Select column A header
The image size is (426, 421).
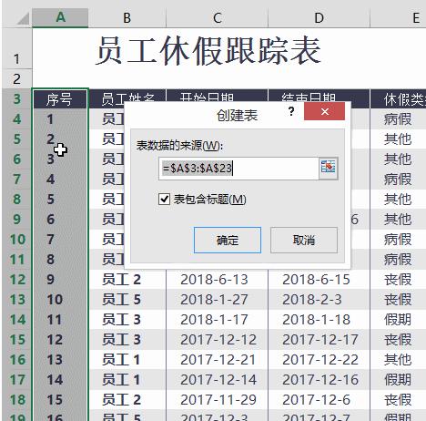coord(60,17)
